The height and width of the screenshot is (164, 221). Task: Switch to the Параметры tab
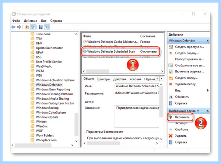pyautogui.click(x=149, y=79)
